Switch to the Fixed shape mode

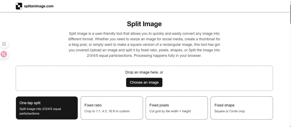pyautogui.click(x=241, y=108)
